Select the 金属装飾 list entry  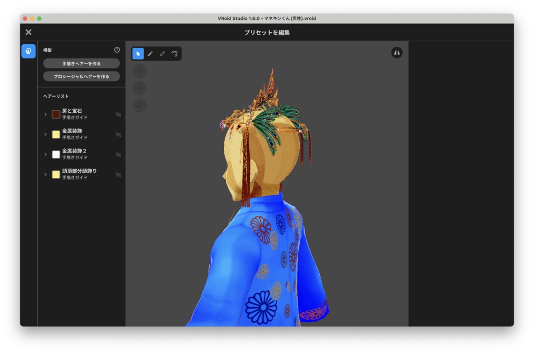82,134
